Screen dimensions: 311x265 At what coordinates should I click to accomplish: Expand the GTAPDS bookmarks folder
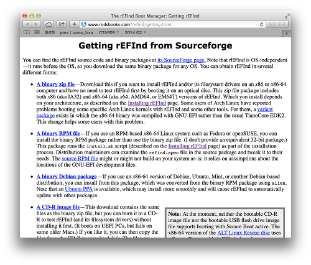coord(109,32)
